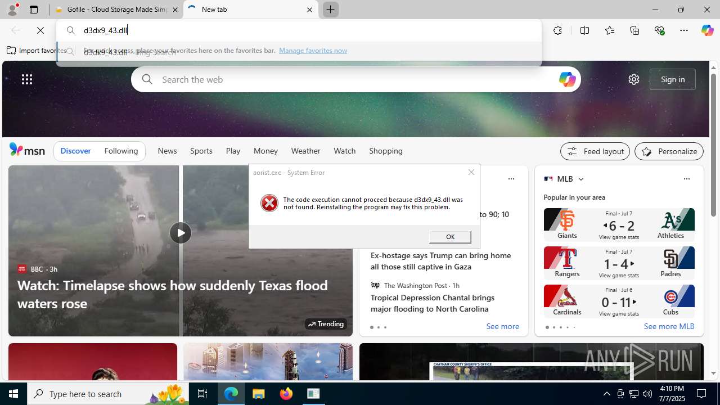
Task: Close the Gofile tab
Action: [175, 10]
